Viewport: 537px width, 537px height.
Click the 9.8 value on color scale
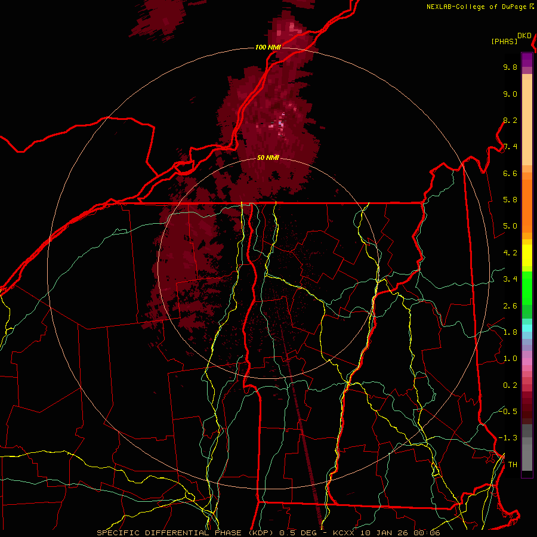(x=510, y=67)
